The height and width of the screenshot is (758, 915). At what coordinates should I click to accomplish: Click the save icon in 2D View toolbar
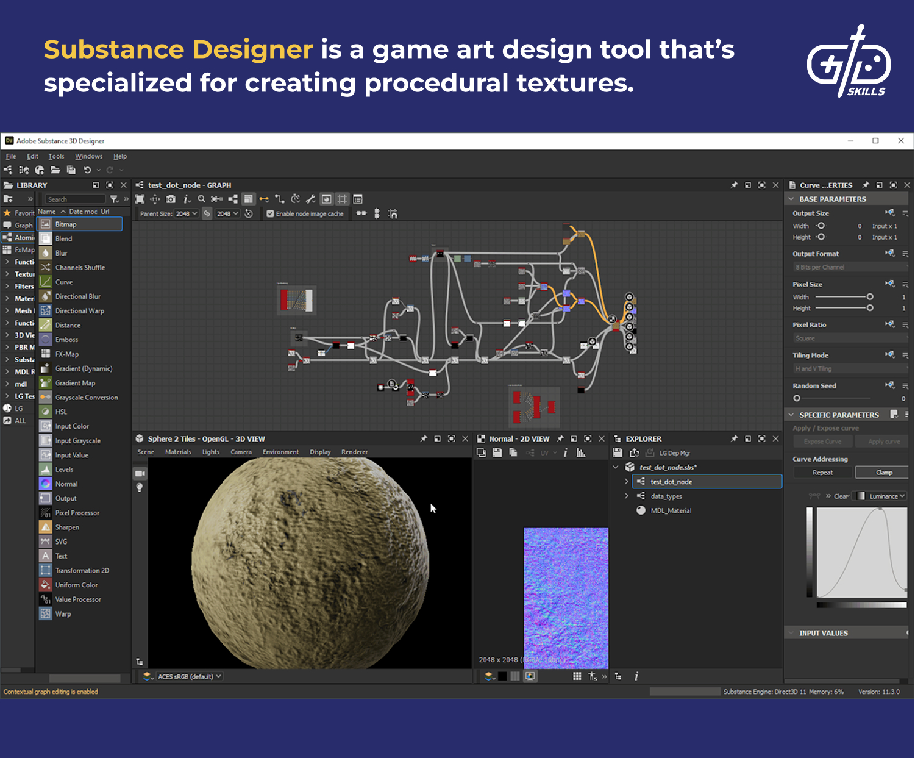pos(497,452)
